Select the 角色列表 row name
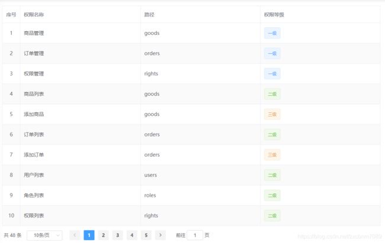 click(34, 196)
